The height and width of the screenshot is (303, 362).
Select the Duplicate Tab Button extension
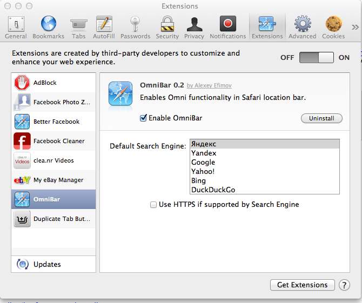click(x=53, y=219)
